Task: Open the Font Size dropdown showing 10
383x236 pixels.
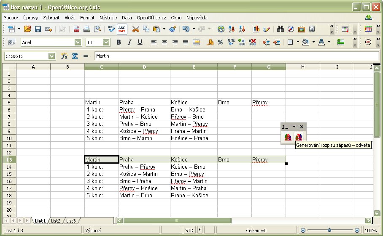Action: pos(106,42)
